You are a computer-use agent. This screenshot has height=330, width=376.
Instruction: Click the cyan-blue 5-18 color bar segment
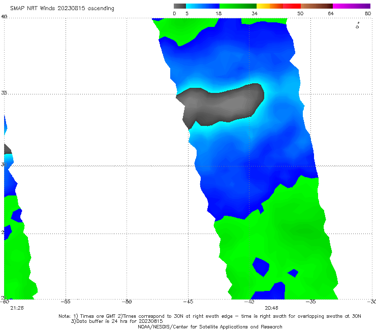[x=203, y=6]
